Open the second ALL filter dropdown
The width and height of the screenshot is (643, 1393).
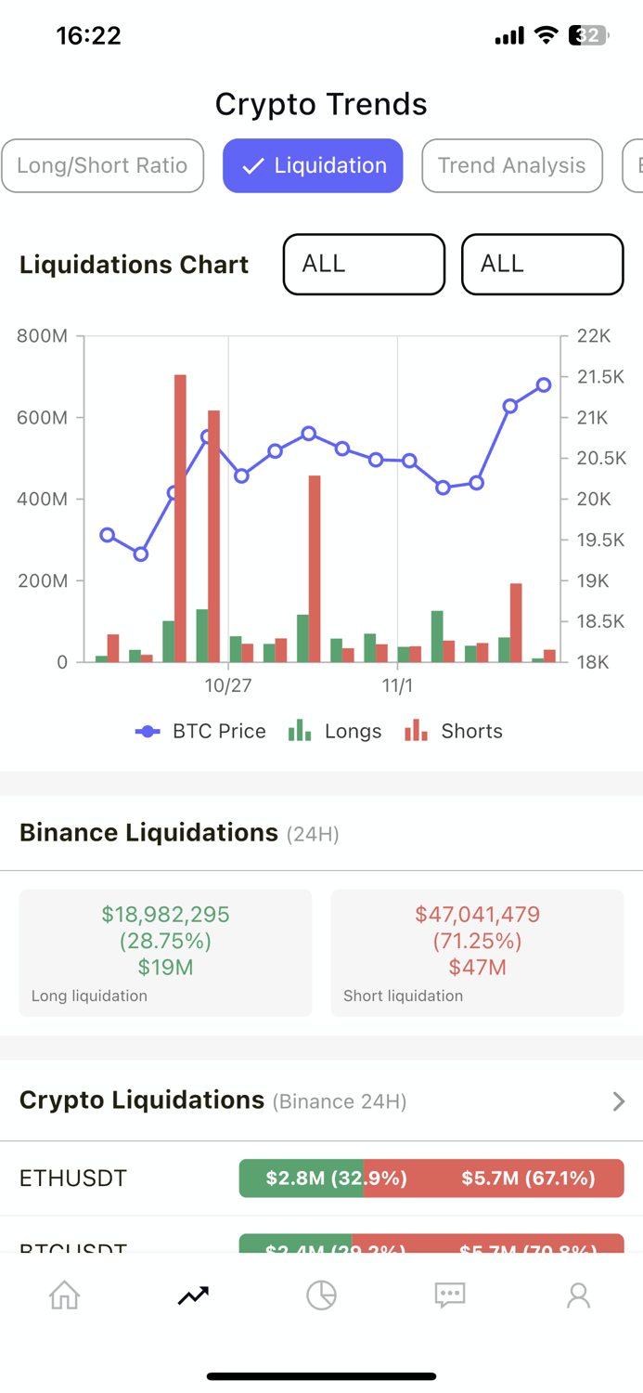[x=542, y=264]
